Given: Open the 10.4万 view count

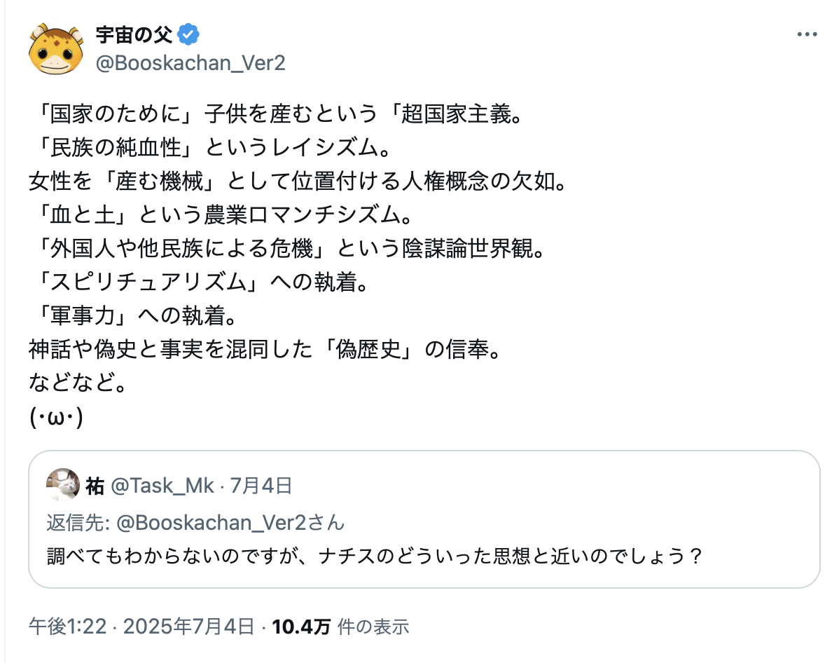Looking at the screenshot, I should pos(300,626).
